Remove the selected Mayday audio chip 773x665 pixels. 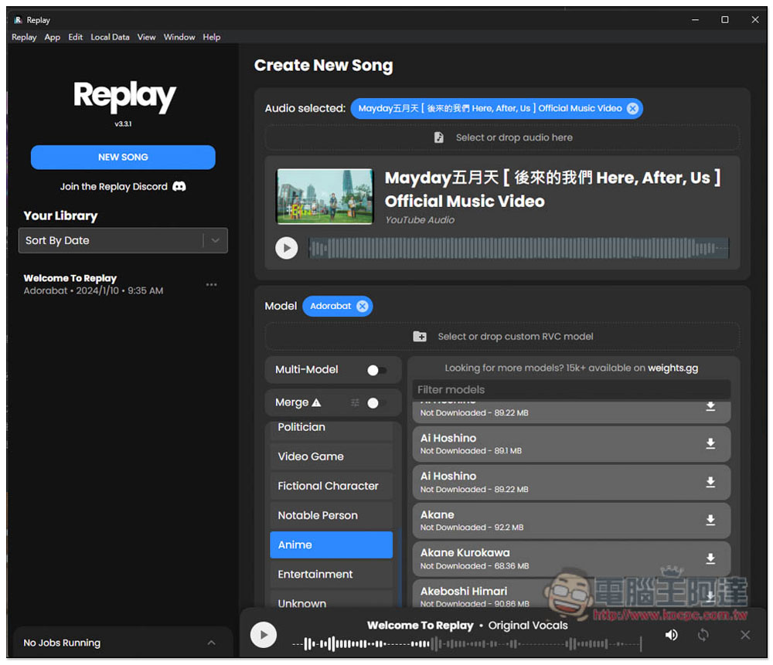[632, 108]
